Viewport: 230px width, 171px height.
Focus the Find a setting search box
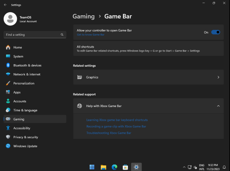[35, 35]
